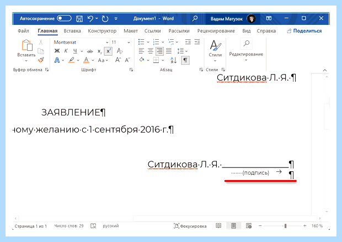
Task: Save the document with floppy icon
Action: pos(79,19)
